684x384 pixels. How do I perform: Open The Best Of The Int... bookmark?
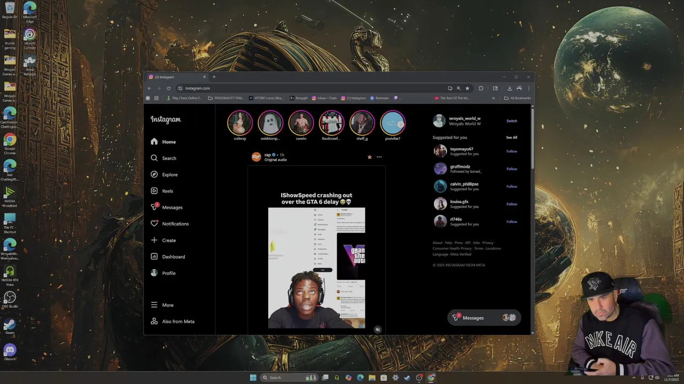tap(452, 98)
